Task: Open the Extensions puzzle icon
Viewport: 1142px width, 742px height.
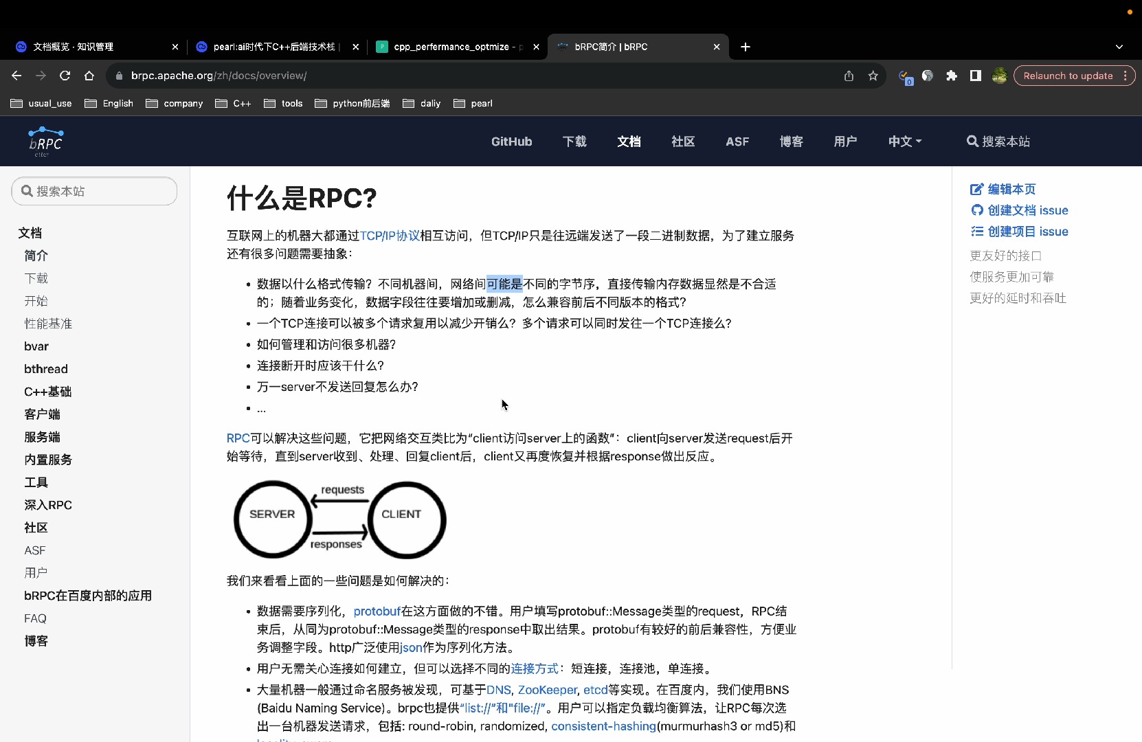Action: 951,76
